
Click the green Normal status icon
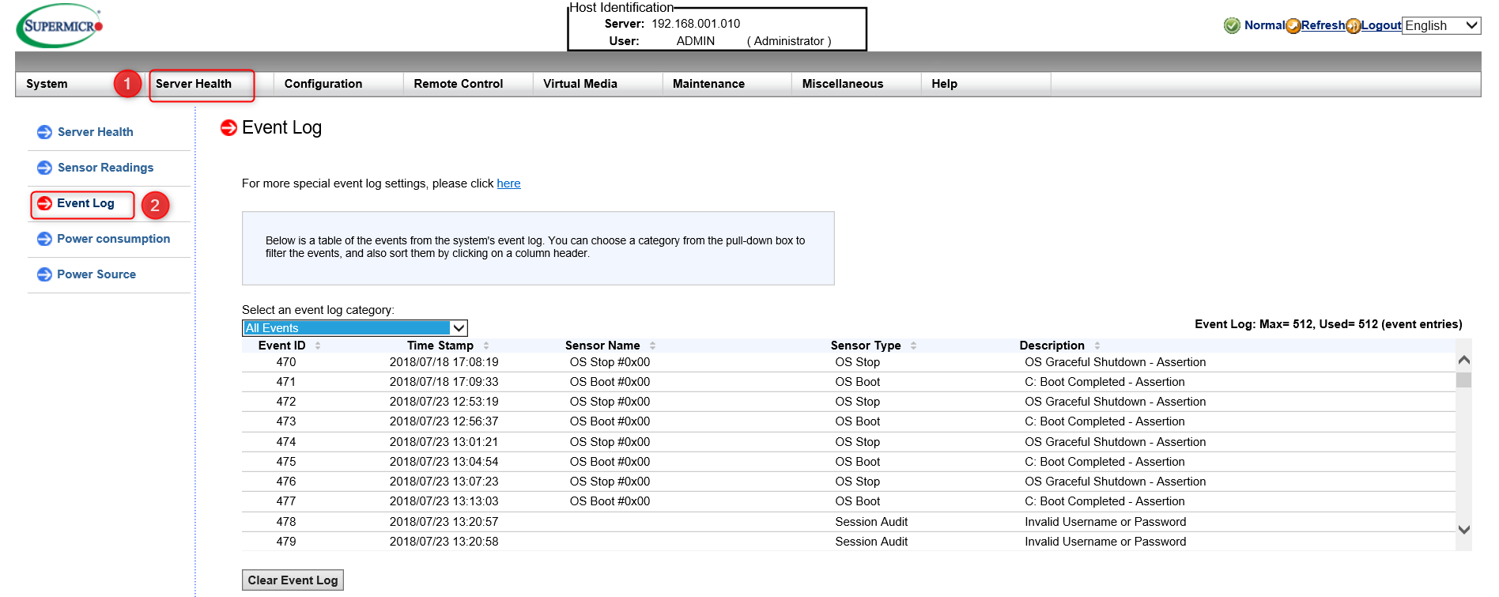pyautogui.click(x=1231, y=25)
